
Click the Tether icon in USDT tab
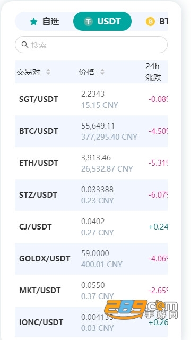point(89,21)
